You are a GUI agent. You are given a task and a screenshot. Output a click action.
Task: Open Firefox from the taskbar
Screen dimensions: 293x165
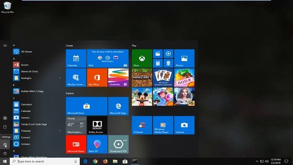[x=105, y=161]
